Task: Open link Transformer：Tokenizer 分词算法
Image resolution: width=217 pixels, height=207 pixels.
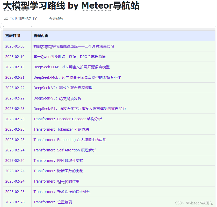Action: (61, 129)
